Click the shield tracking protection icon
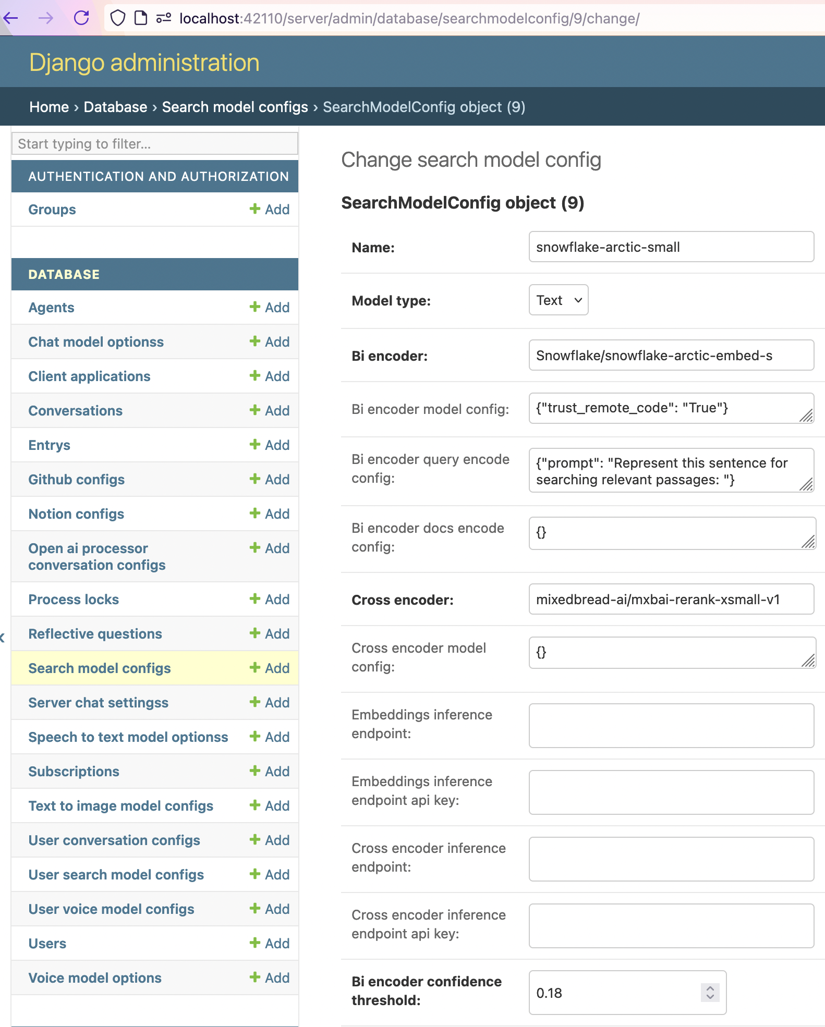 coord(118,18)
